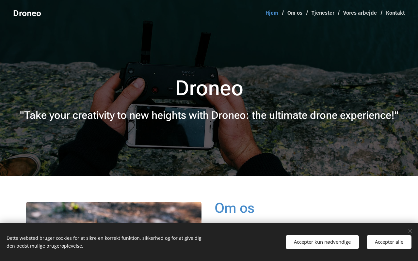Go to the Om os menu item
Image resolution: width=418 pixels, height=261 pixels.
pos(295,13)
